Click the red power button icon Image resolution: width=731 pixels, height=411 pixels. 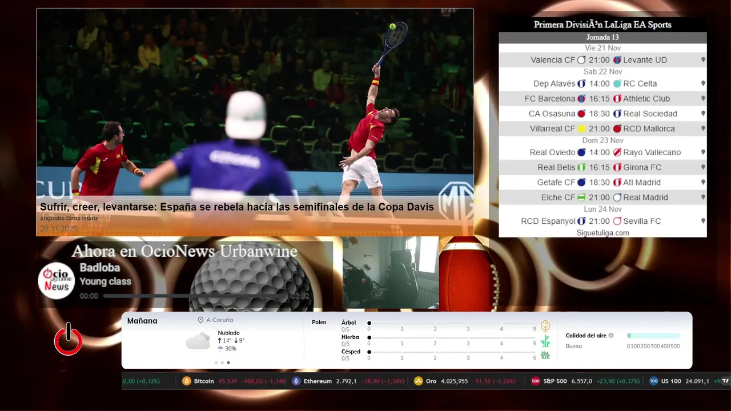point(68,340)
